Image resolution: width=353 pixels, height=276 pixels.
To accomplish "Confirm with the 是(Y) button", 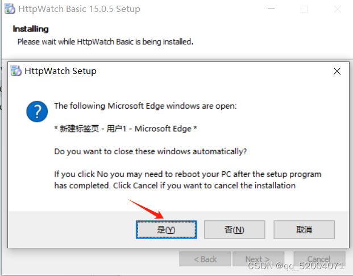I will [167, 229].
